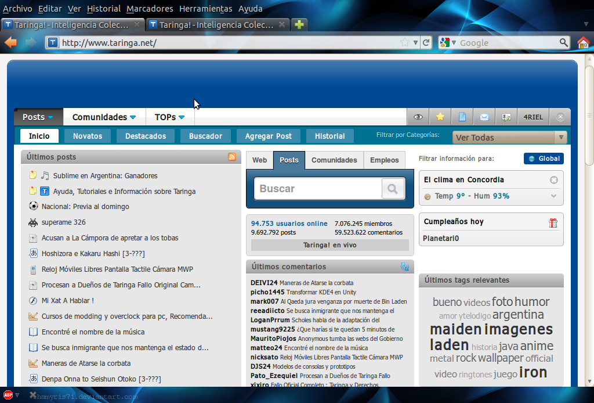Screen dimensions: 594x403
Task: Open the Buscador section
Action: coord(205,136)
